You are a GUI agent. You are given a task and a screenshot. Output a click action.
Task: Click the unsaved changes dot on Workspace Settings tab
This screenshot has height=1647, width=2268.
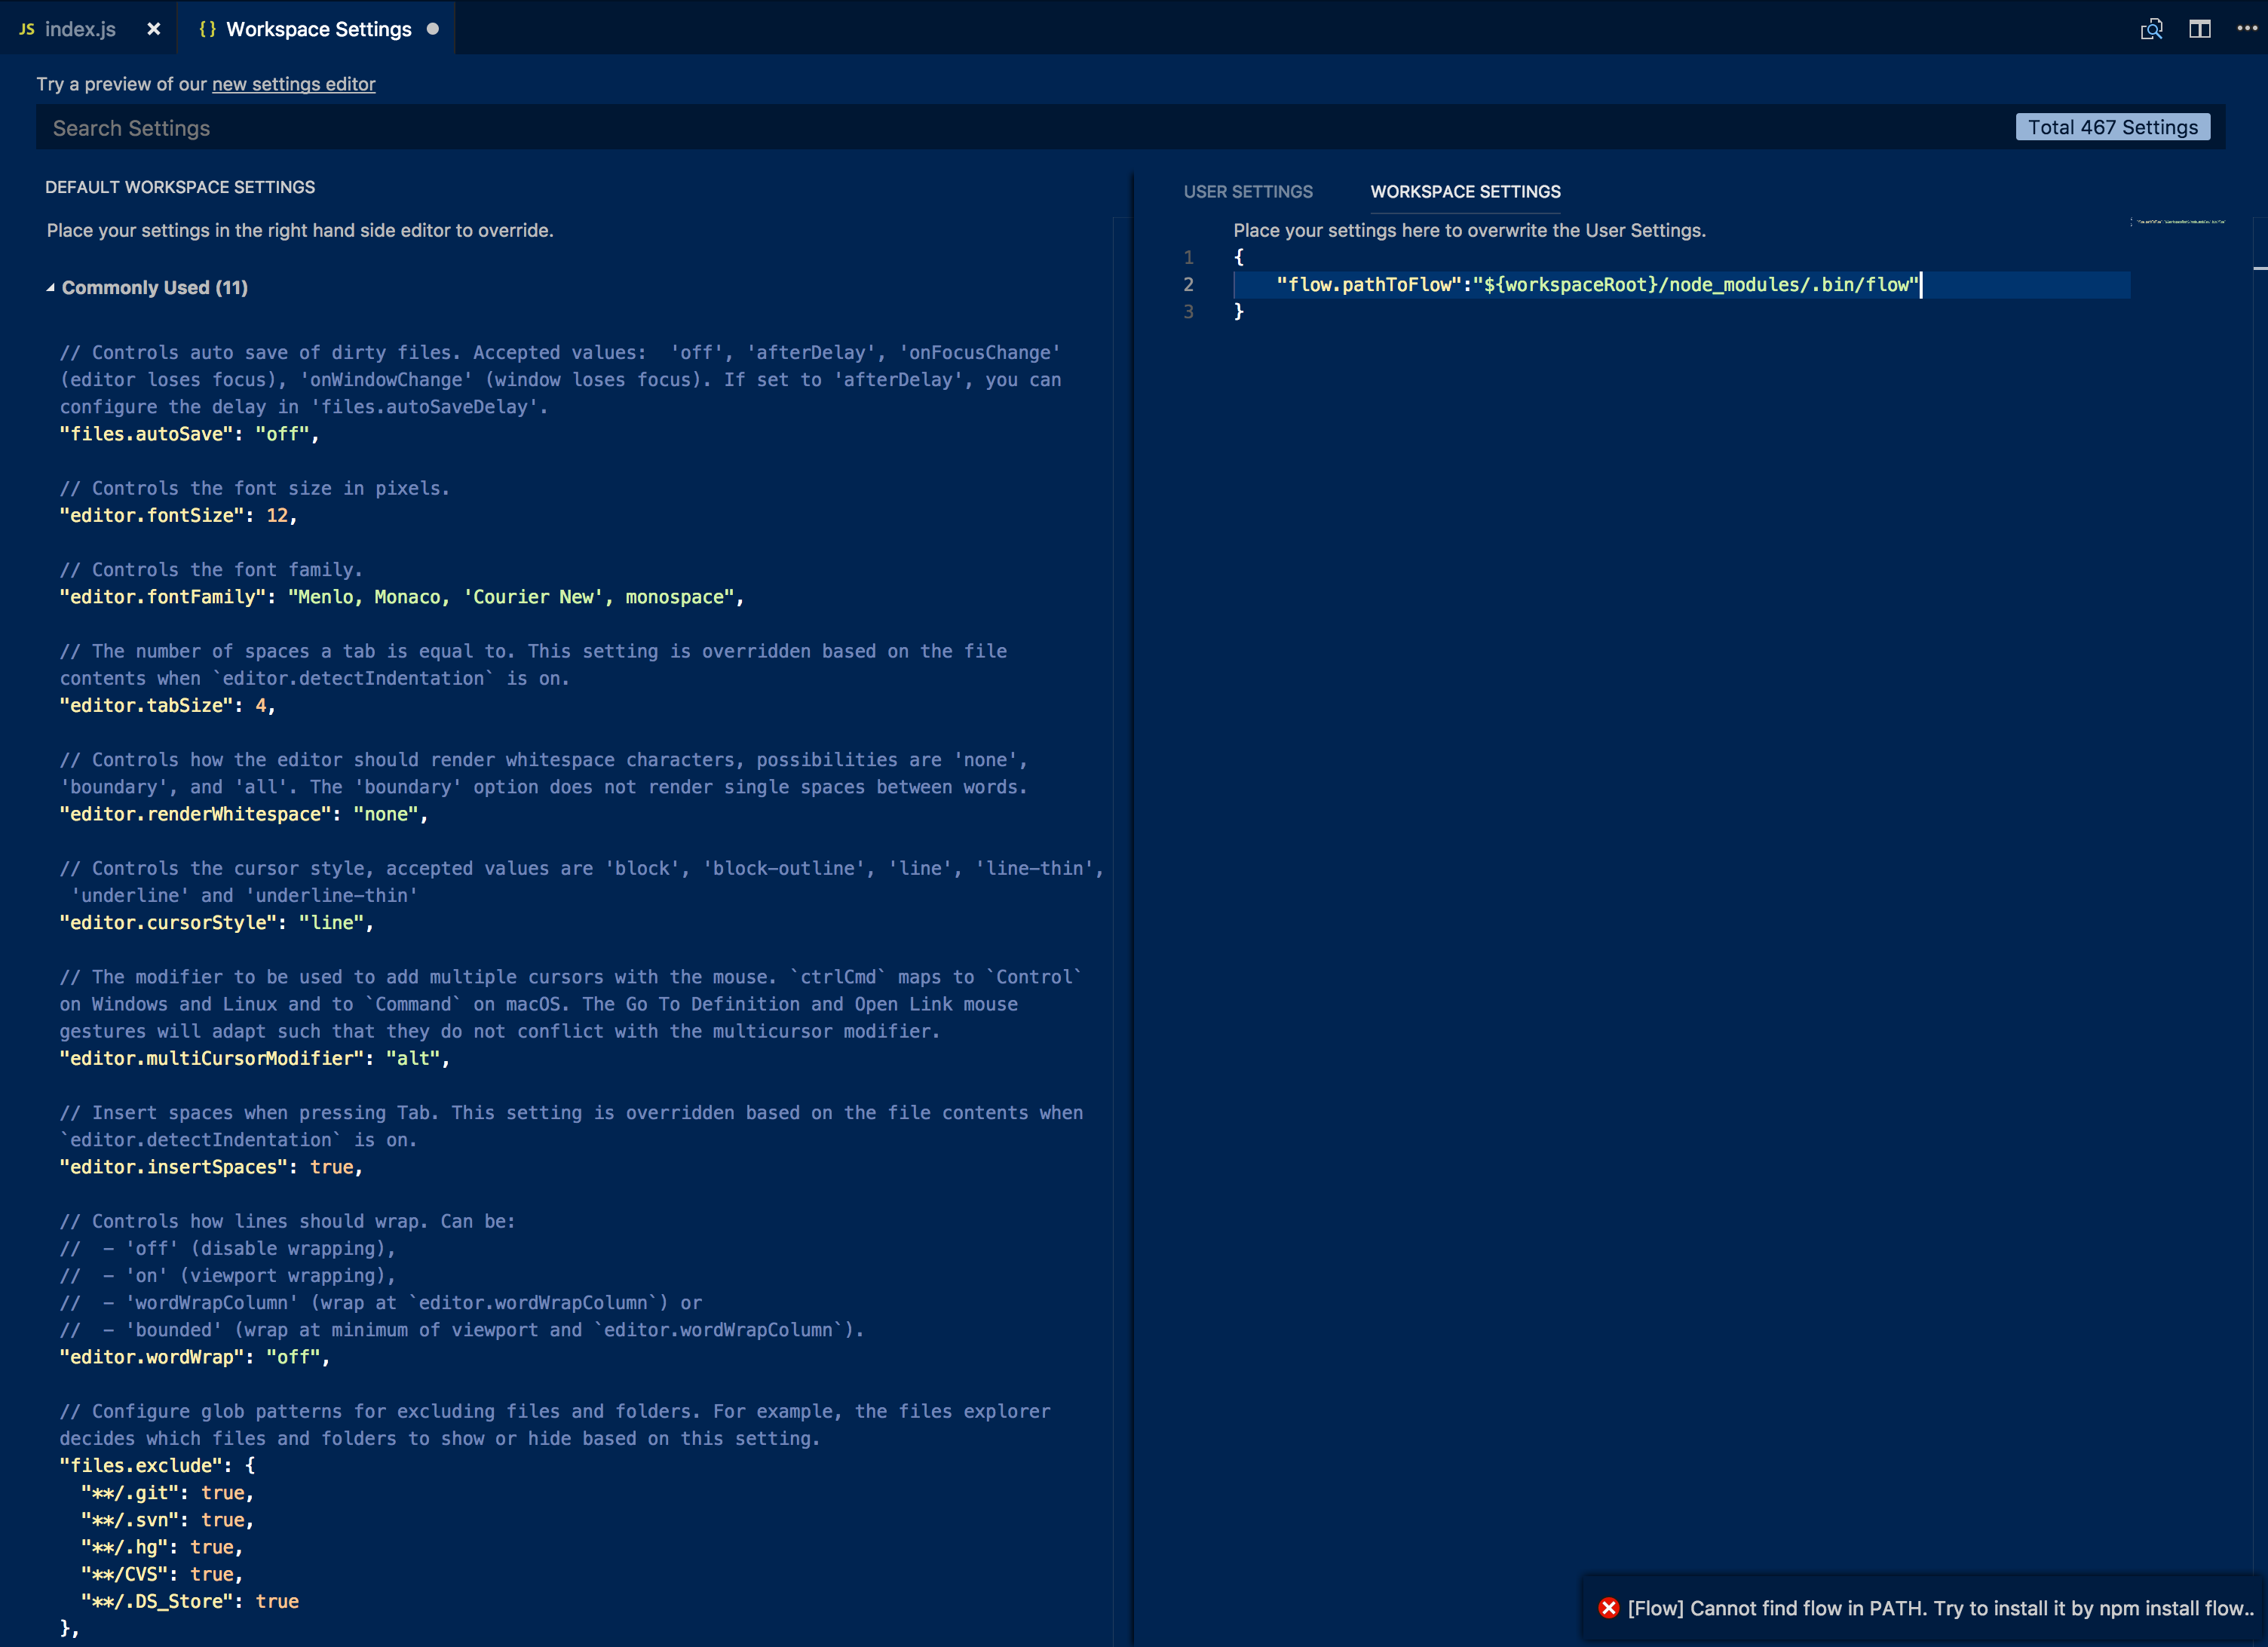(431, 28)
